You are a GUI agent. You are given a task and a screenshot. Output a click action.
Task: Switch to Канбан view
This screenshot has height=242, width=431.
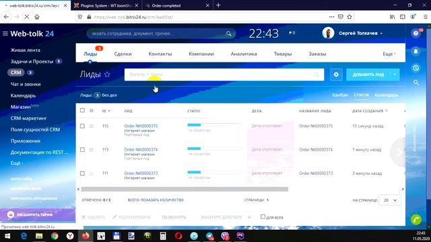[340, 95]
